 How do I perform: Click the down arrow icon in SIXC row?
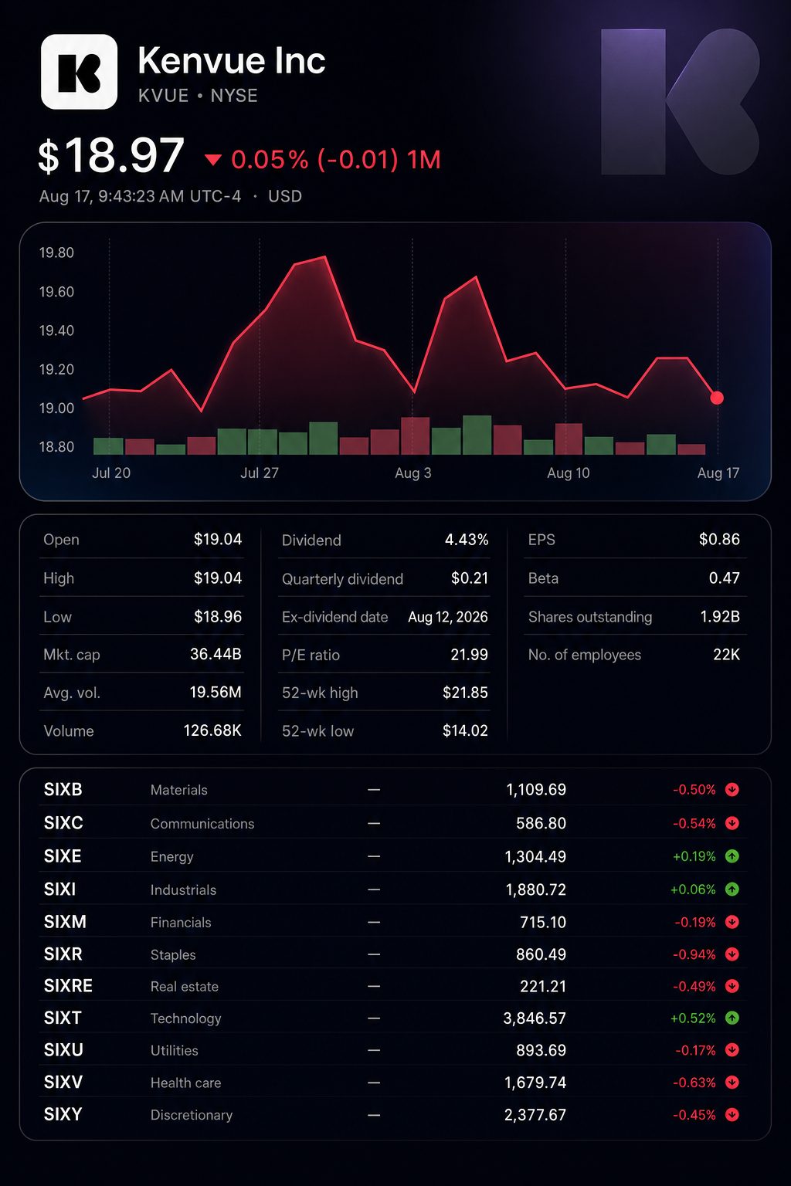pyautogui.click(x=732, y=823)
